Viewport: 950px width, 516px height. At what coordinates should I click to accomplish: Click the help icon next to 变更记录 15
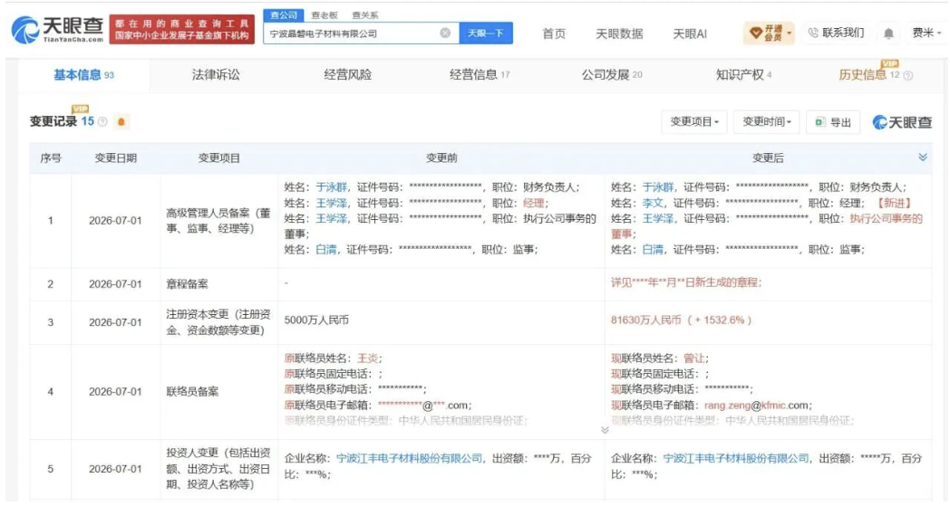[102, 121]
